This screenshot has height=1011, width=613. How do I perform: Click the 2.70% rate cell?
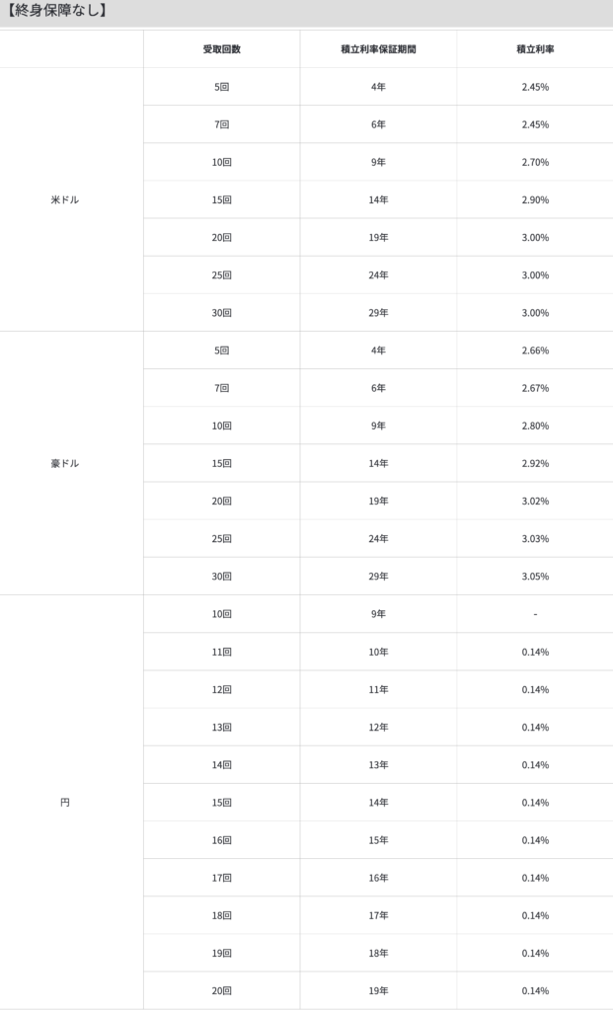534,163
